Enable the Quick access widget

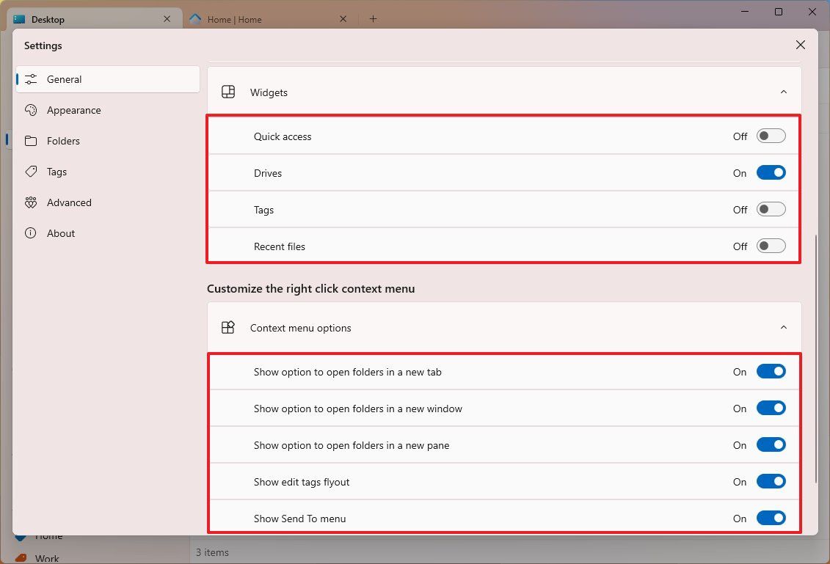[771, 136]
